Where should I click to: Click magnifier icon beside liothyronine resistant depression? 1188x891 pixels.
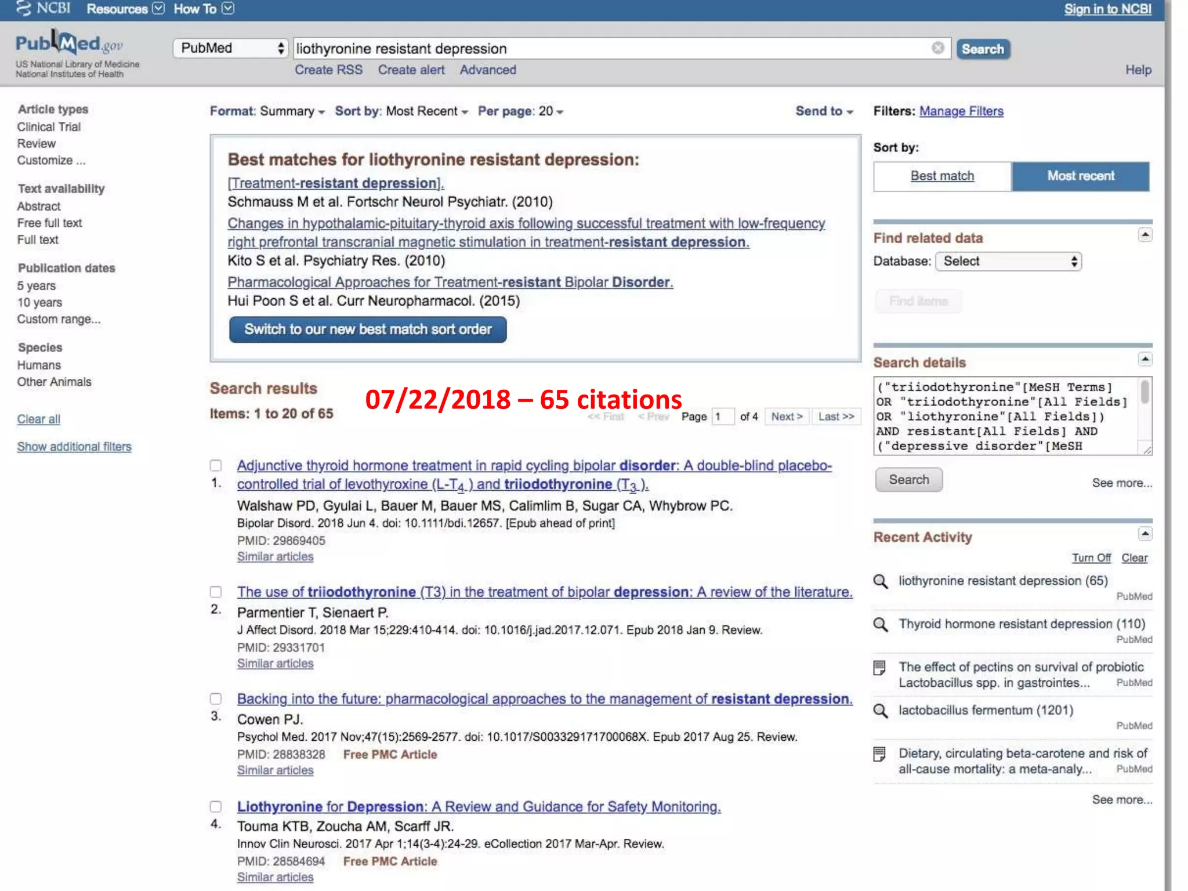pos(881,581)
